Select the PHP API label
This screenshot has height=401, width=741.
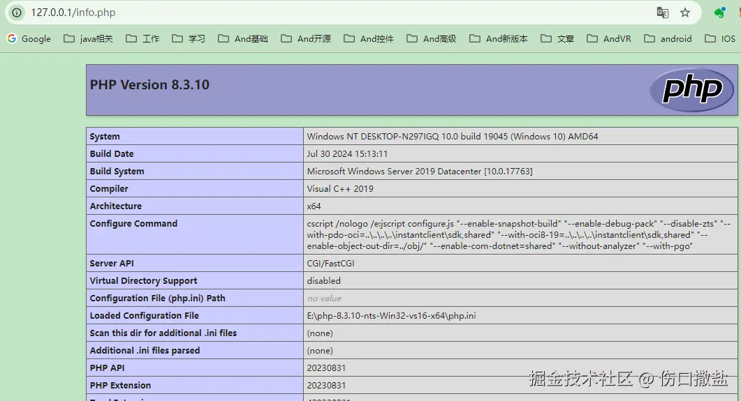[x=107, y=368]
